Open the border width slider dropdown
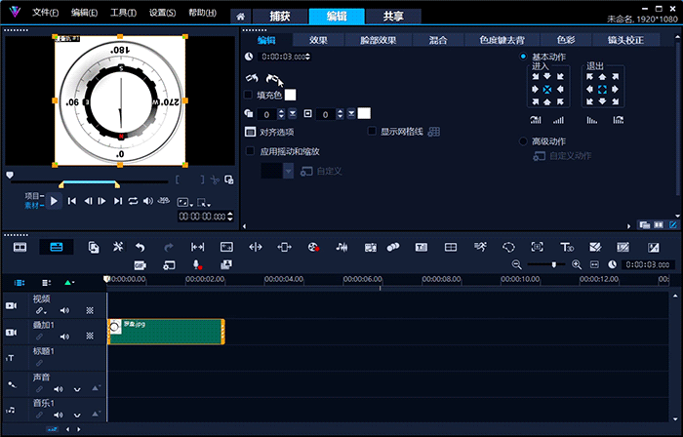 click(351, 113)
